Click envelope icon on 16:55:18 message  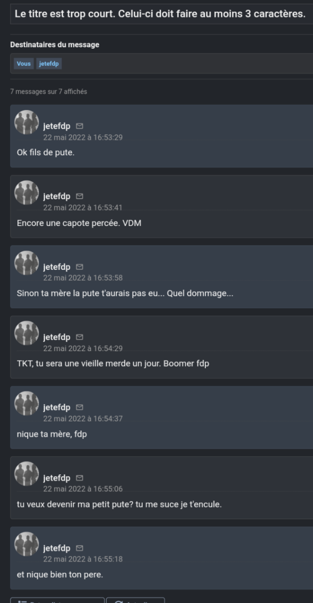(79, 548)
